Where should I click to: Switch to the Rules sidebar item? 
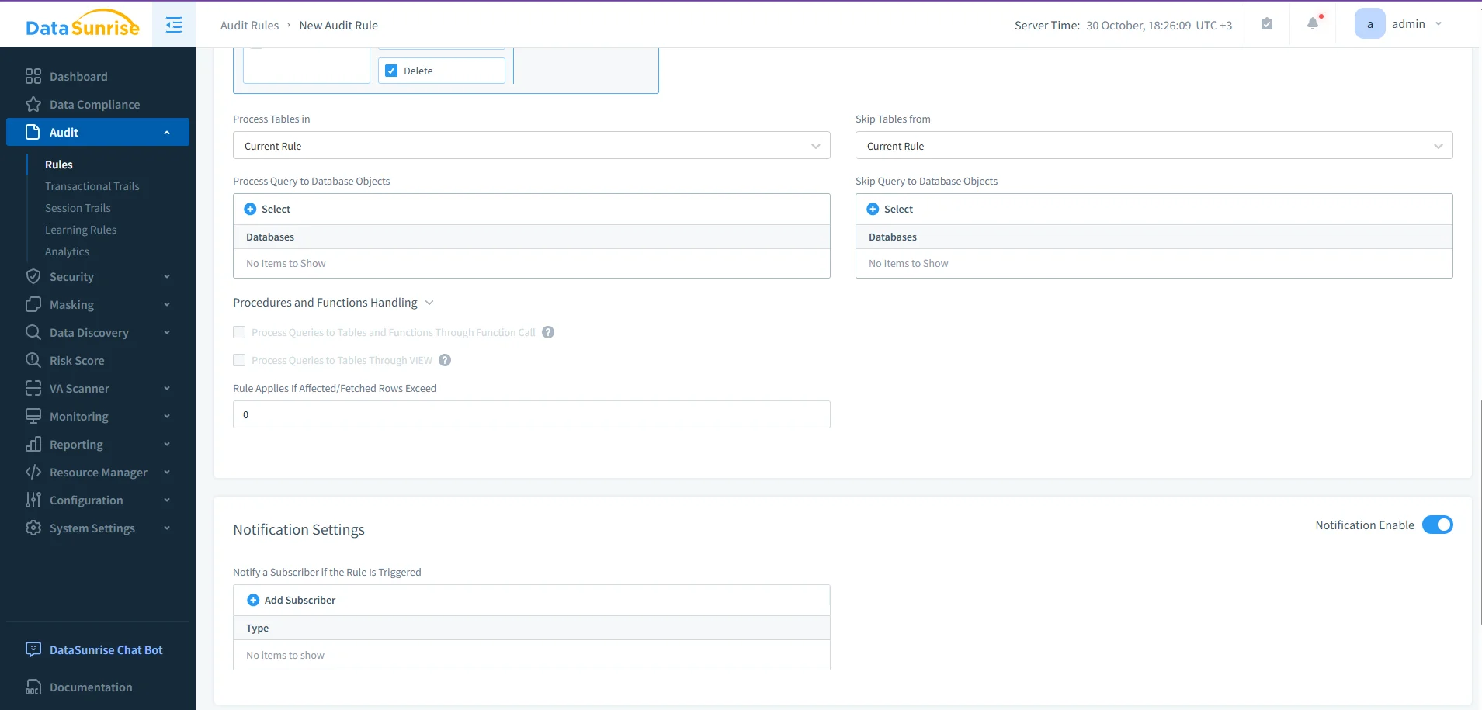(59, 164)
